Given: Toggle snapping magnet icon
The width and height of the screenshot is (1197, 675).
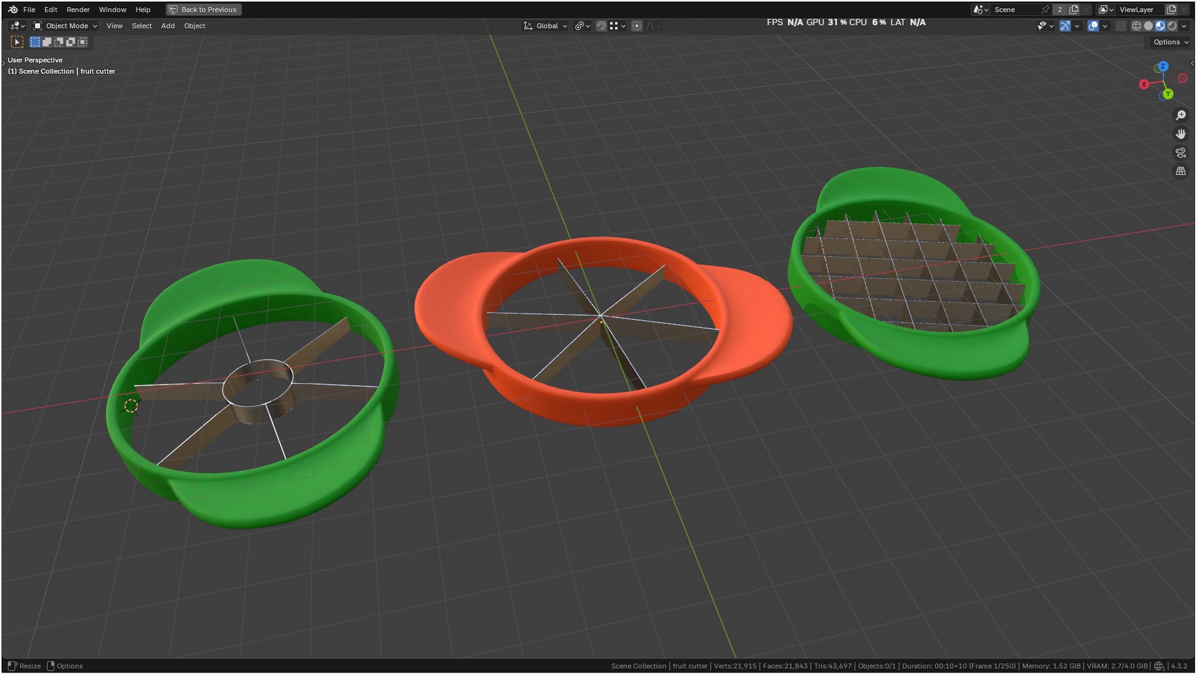Looking at the screenshot, I should (601, 26).
